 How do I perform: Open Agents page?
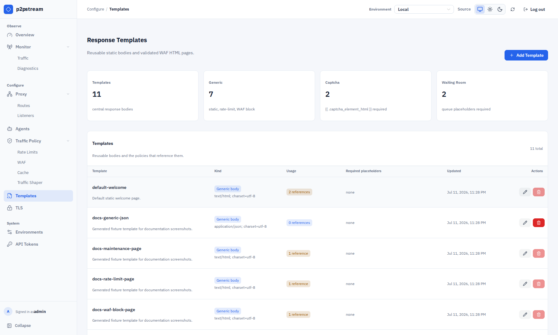click(38, 129)
